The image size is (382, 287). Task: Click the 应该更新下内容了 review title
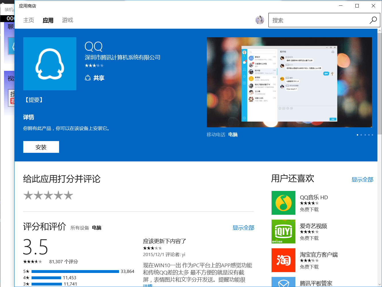(165, 241)
